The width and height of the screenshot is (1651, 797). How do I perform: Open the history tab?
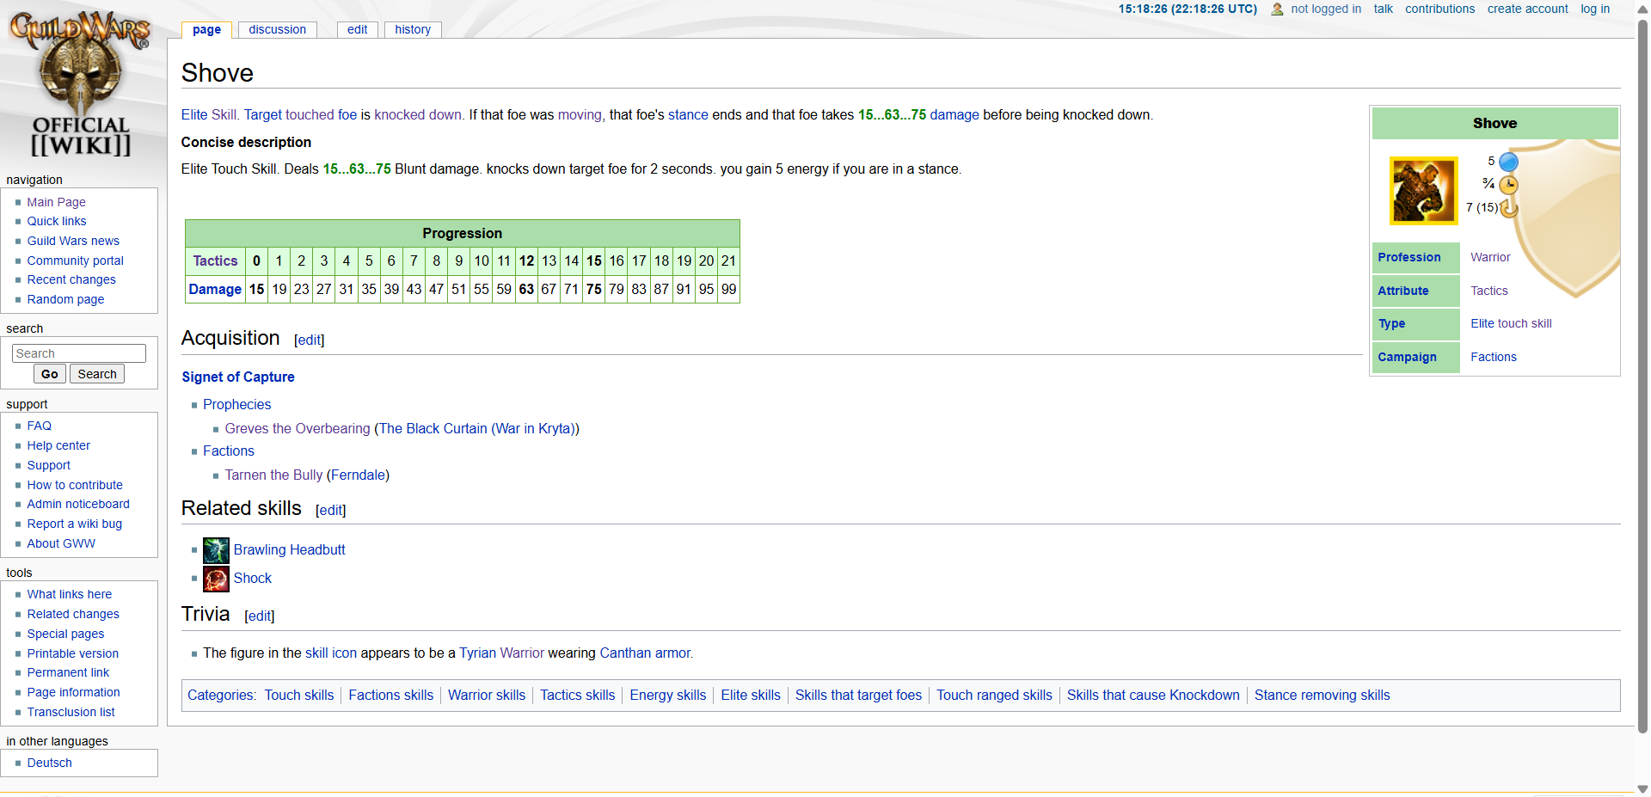413,29
